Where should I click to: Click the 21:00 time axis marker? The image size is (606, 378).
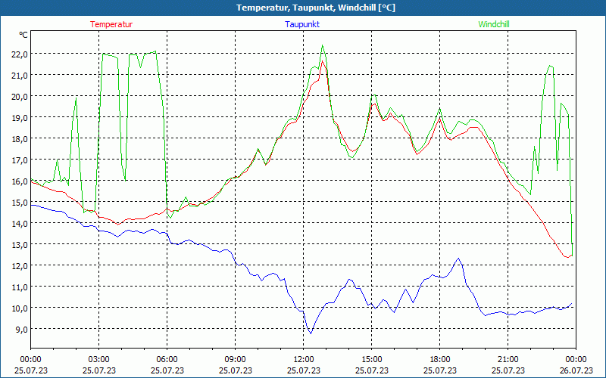(x=508, y=359)
